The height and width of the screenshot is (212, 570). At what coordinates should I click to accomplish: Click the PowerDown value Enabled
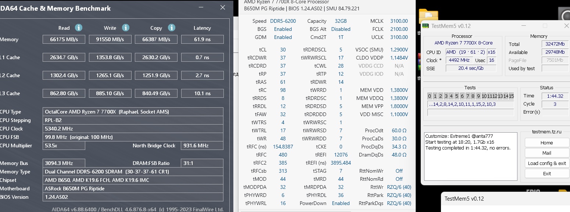point(341,203)
